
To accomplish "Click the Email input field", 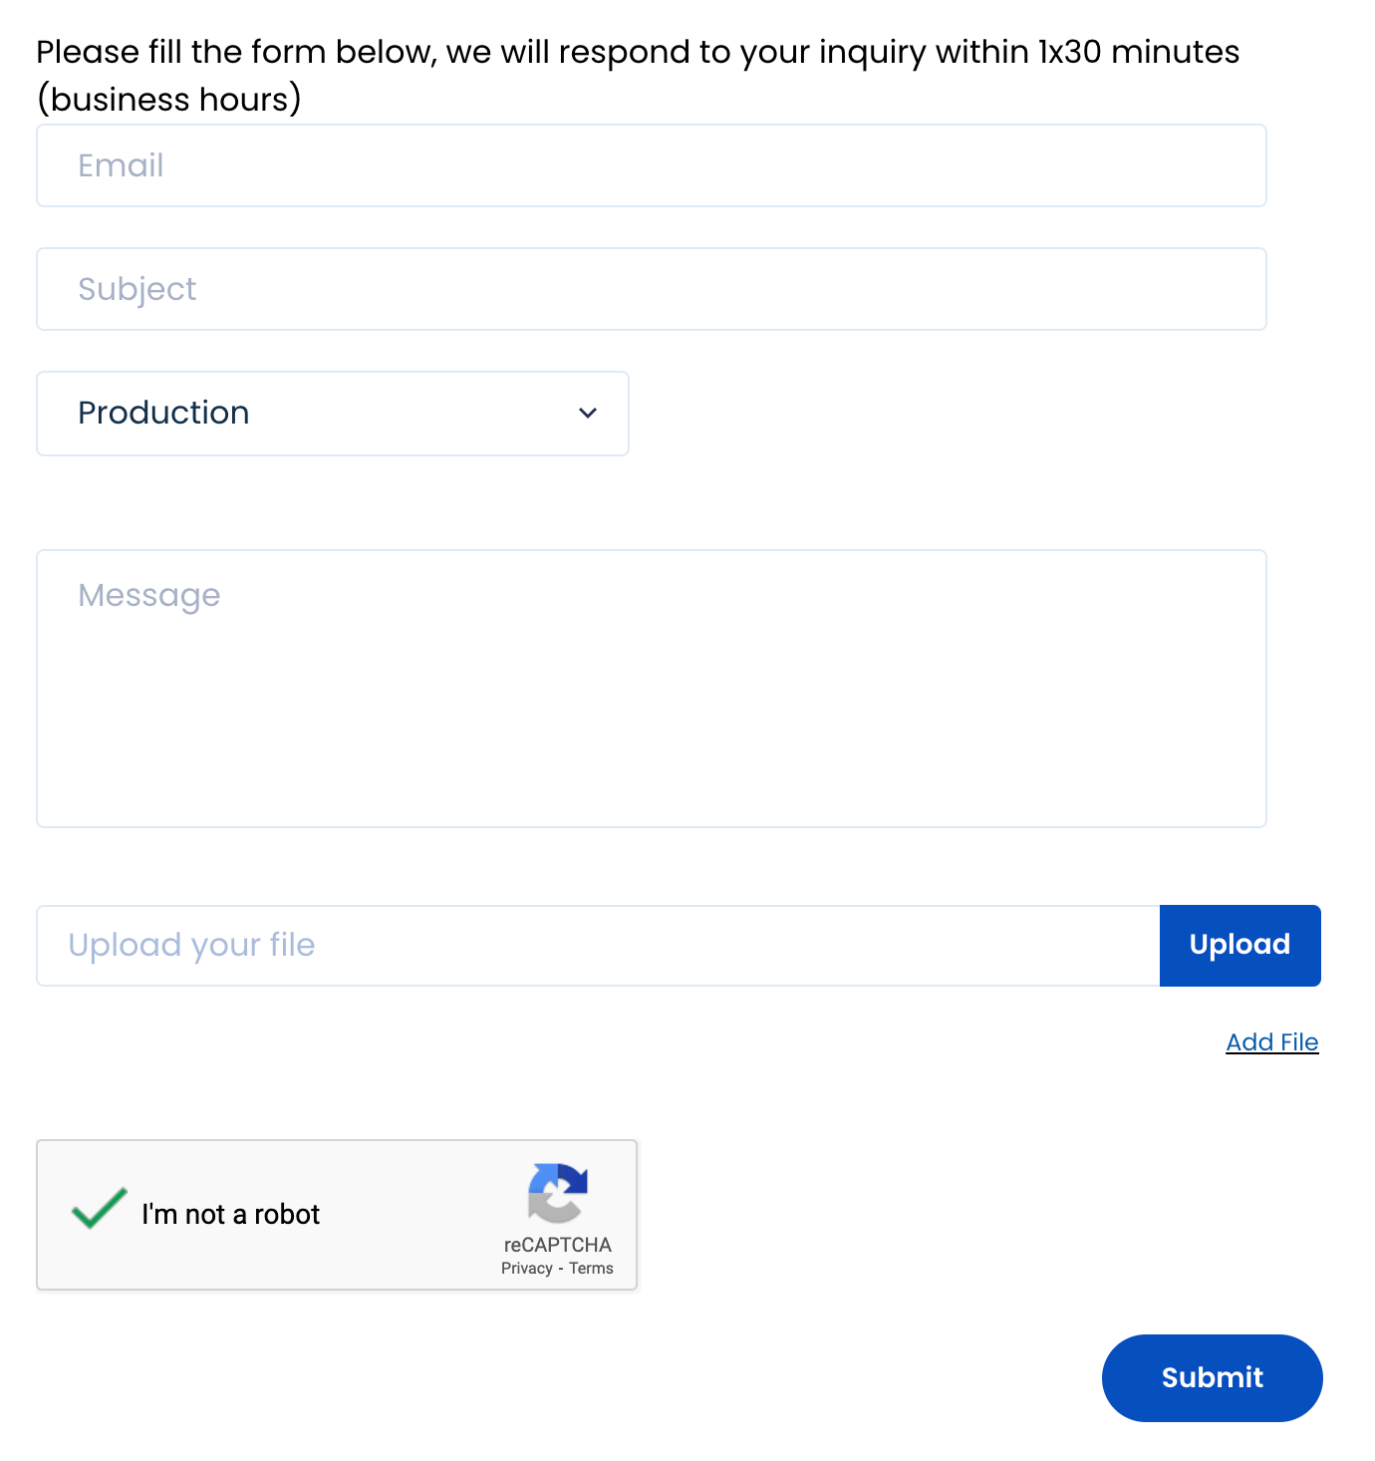I will [x=652, y=164].
